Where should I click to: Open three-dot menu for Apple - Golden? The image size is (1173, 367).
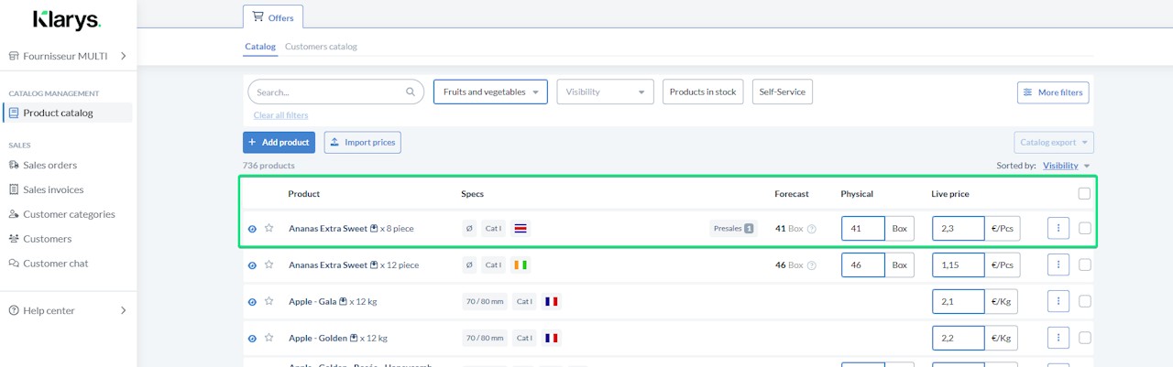pos(1058,338)
